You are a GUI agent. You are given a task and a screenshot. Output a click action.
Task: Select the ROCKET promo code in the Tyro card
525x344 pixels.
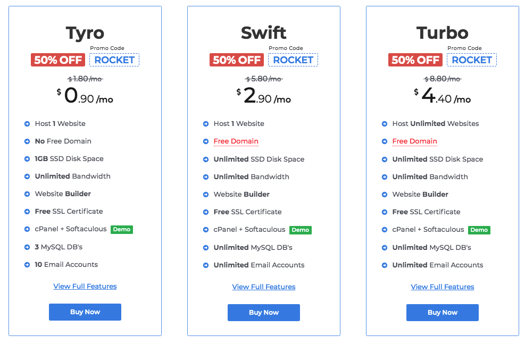(x=114, y=60)
